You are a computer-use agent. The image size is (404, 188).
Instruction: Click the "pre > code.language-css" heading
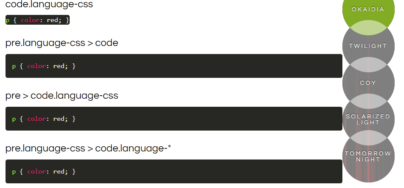coord(62,96)
